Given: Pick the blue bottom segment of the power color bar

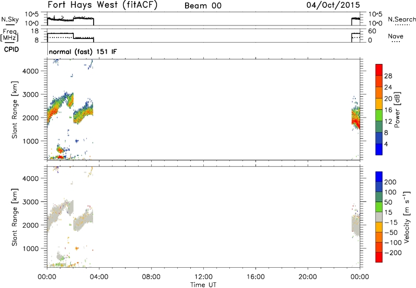Looking at the screenshot, I should click(379, 149).
